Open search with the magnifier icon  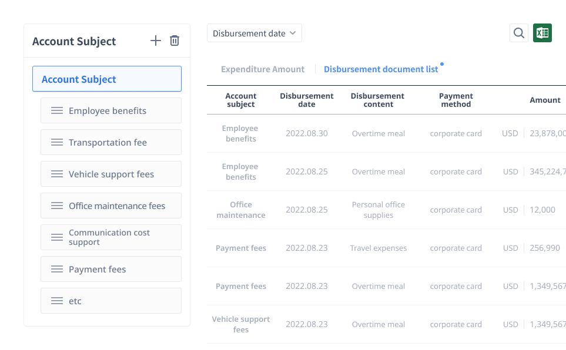[518, 33]
